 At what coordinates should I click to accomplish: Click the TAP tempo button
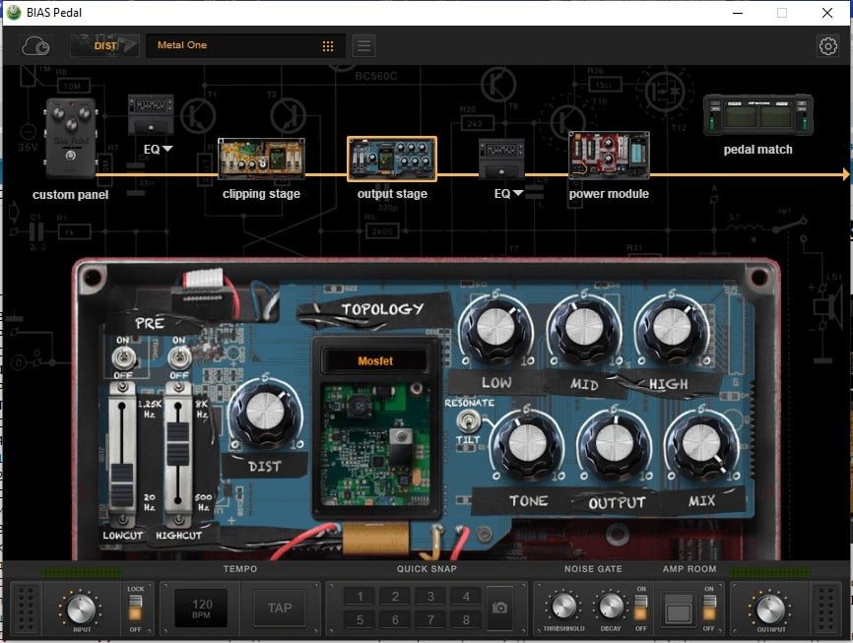280,609
